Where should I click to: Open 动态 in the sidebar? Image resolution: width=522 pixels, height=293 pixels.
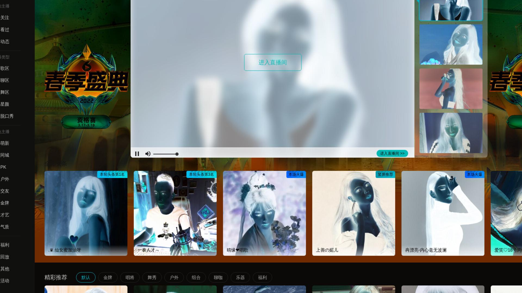(x=5, y=42)
